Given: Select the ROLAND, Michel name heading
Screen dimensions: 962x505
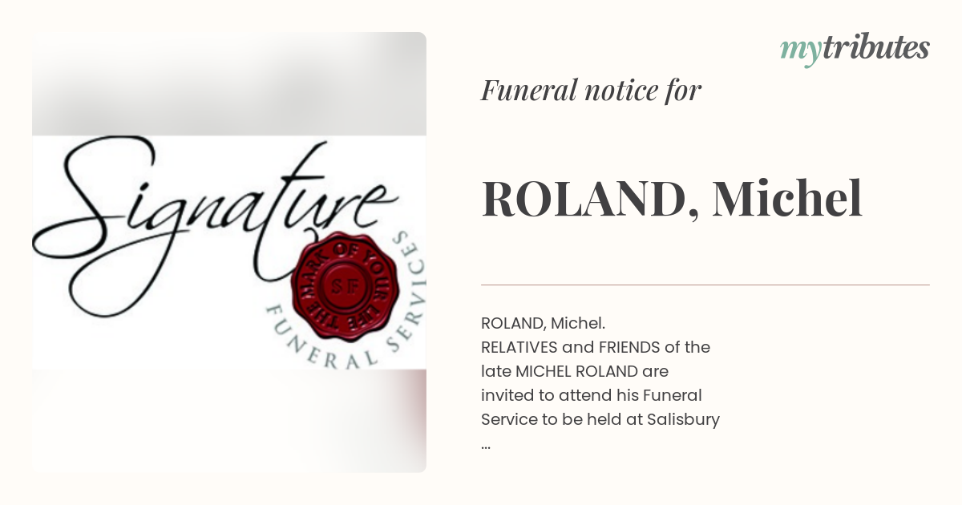Looking at the screenshot, I should [x=671, y=200].
